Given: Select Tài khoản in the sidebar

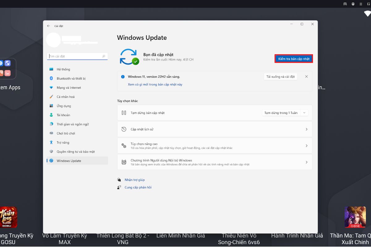Looking at the screenshot, I should click(63, 115).
